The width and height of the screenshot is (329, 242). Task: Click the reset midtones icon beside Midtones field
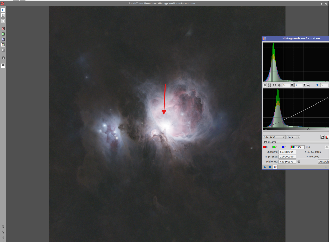299,162
